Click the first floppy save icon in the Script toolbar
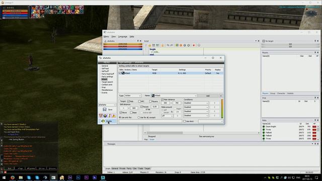This screenshot has width=322, height=181. tap(153, 45)
